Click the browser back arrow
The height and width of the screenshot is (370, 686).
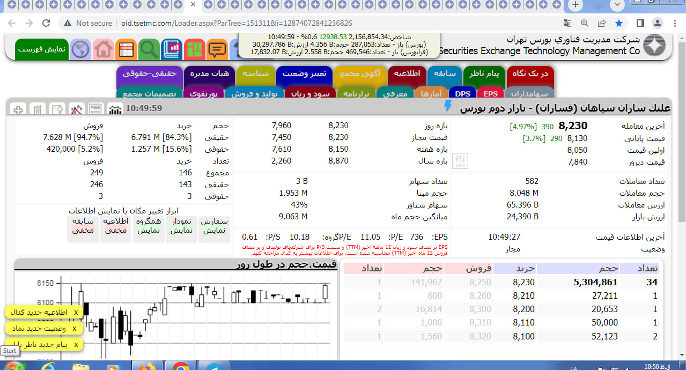[12, 23]
